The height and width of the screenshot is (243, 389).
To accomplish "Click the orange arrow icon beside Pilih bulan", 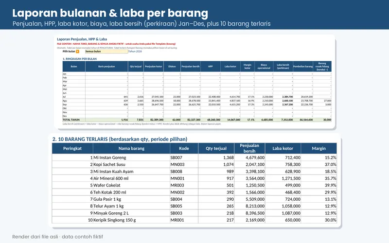I will tap(77, 52).
